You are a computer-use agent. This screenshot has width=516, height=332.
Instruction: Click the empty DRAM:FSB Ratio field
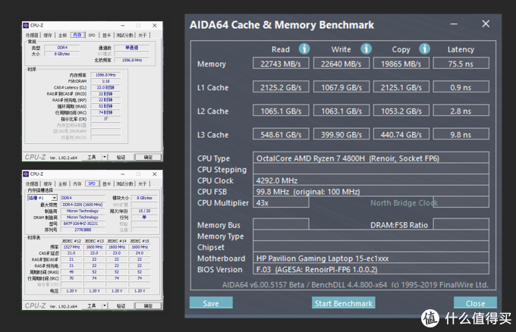pyautogui.click(x=461, y=224)
